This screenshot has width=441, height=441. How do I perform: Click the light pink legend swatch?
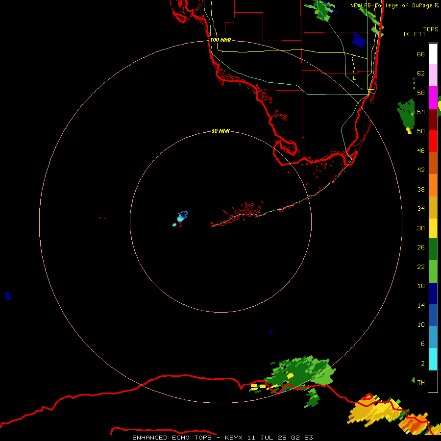pyautogui.click(x=433, y=75)
